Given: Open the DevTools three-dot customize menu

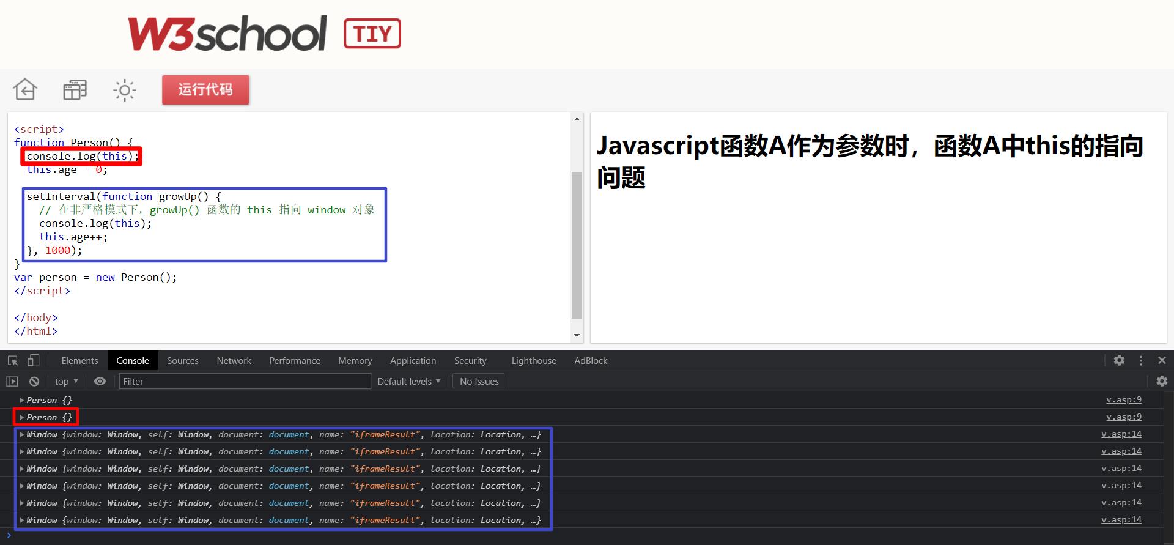Looking at the screenshot, I should point(1141,361).
